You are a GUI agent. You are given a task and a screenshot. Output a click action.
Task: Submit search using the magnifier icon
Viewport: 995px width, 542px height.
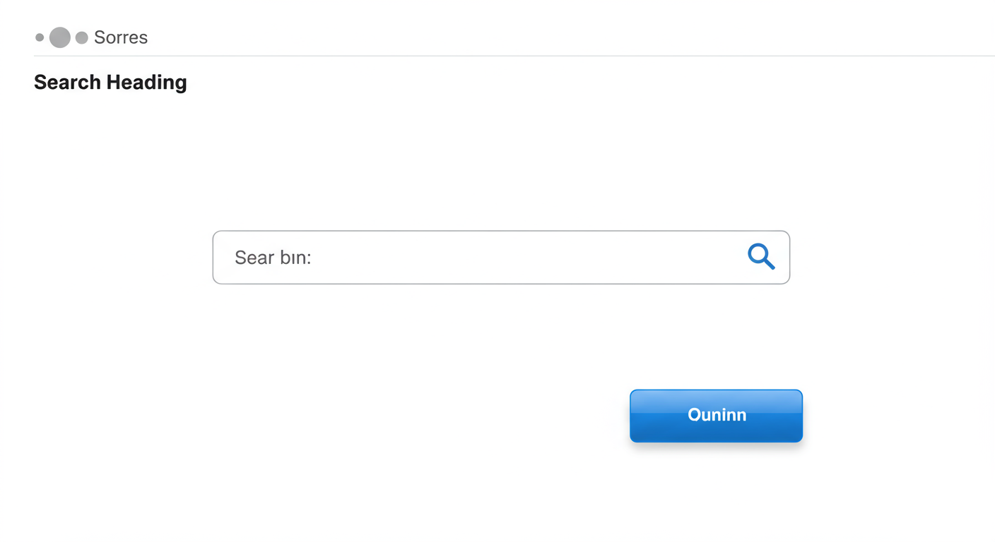761,256
